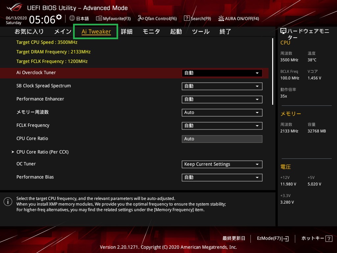Open the Performance Enhancer dropdown

(x=222, y=99)
